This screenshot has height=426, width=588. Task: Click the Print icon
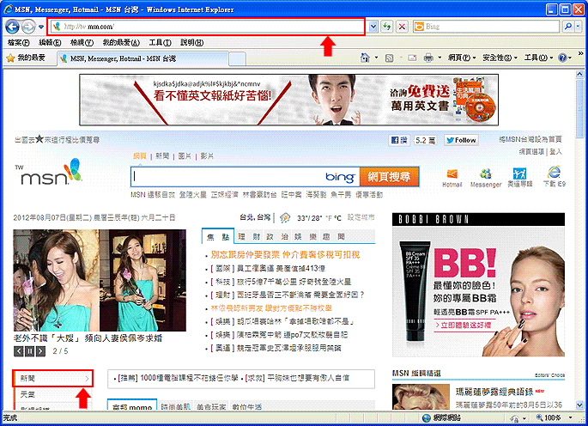(428, 58)
